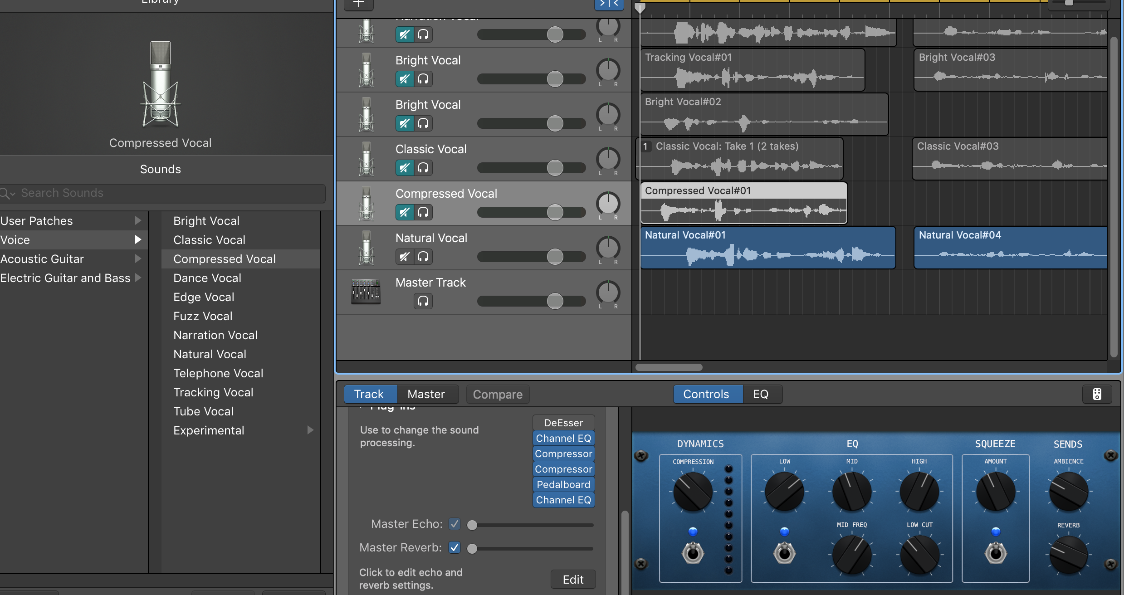The width and height of the screenshot is (1124, 595).
Task: Click the Master Track volume slider
Action: click(x=555, y=301)
